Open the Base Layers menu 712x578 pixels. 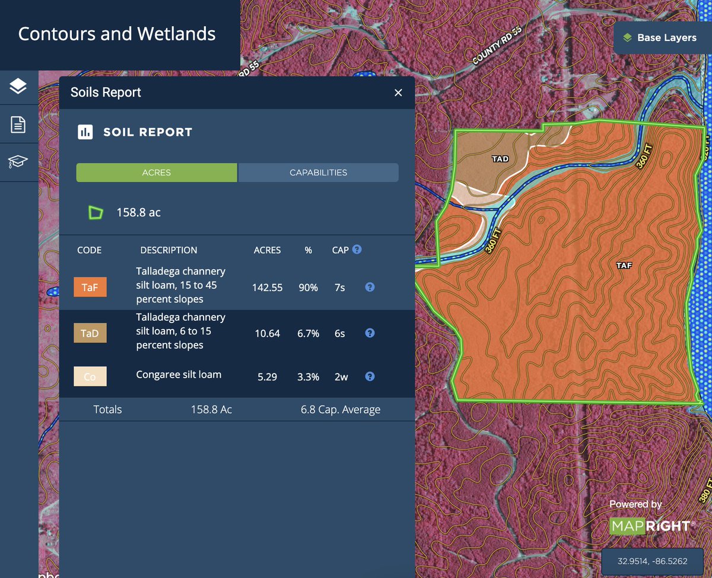[662, 37]
